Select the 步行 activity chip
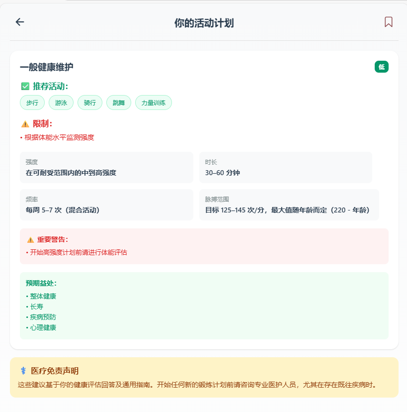 click(32, 103)
